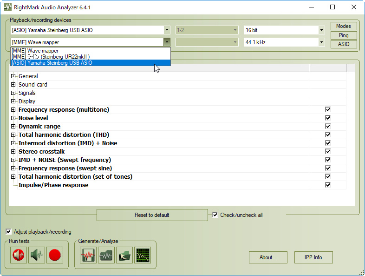Image resolution: width=365 pixels, height=276 pixels.
Task: Select the Sound card tree label
Action: pos(33,84)
